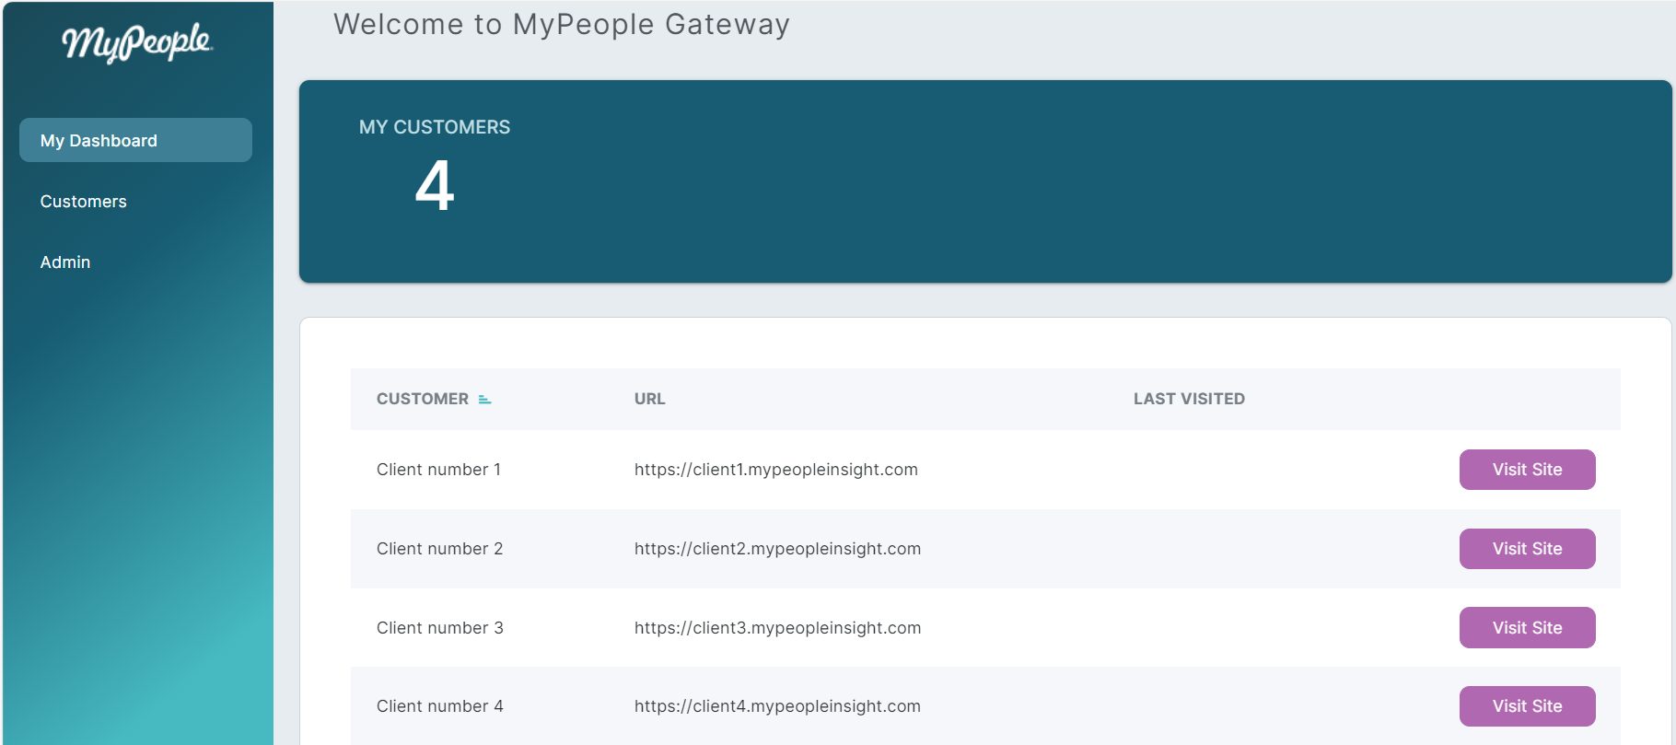Click the client4.mypeopleinsight.com URL
The height and width of the screenshot is (745, 1676).
click(x=777, y=706)
